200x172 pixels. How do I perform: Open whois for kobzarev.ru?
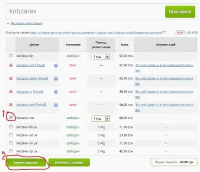38,92
